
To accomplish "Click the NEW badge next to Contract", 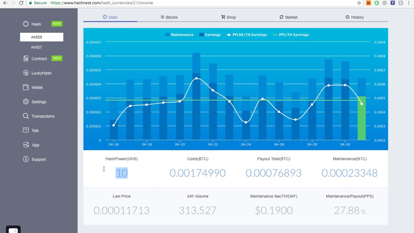I will [57, 58].
